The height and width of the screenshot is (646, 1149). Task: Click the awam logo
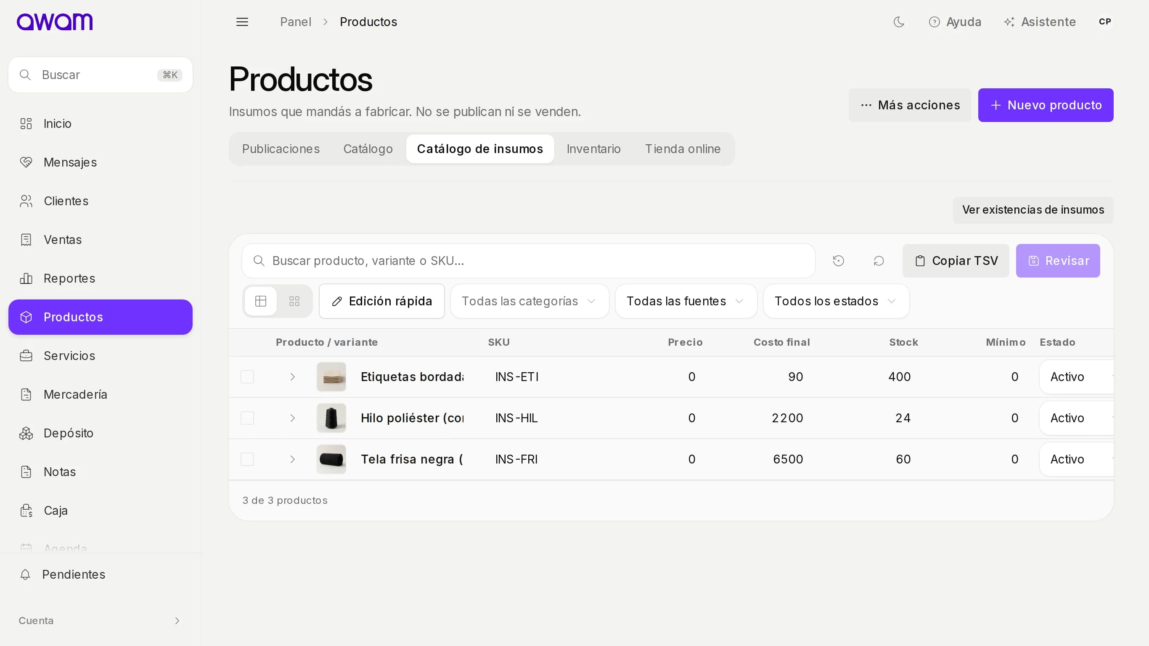(54, 22)
